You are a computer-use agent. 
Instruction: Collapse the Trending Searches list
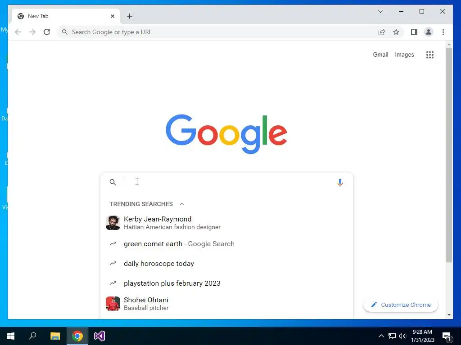tap(182, 204)
